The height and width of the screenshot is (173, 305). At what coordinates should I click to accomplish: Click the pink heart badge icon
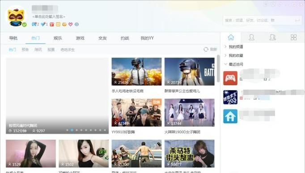(70, 24)
